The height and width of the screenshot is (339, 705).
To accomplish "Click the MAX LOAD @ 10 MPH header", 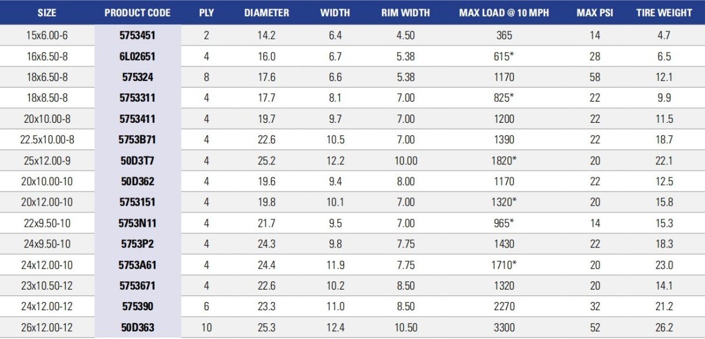I will 504,12.
